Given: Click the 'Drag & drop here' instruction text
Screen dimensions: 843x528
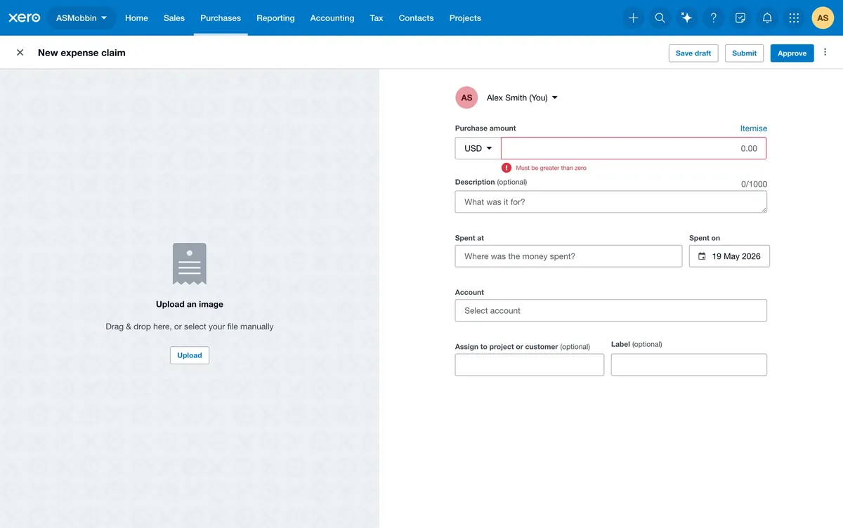Looking at the screenshot, I should pos(190,326).
